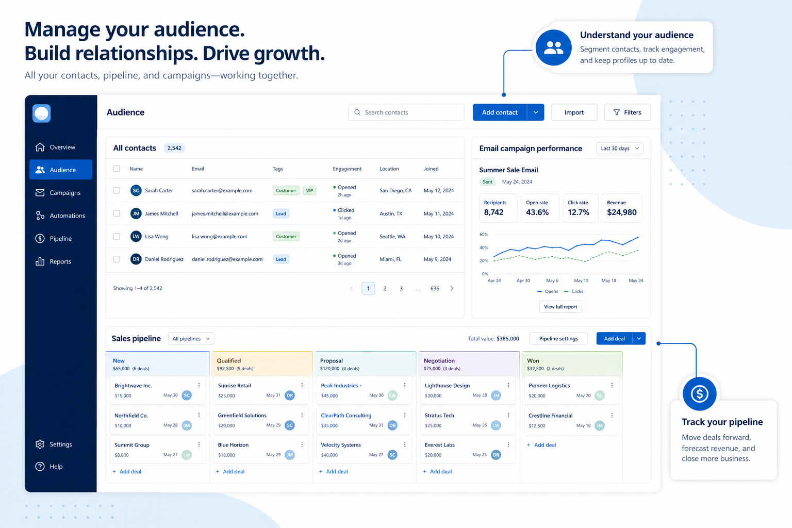Open the ClearPath Consulting deal link
The image size is (792, 528).
point(346,416)
